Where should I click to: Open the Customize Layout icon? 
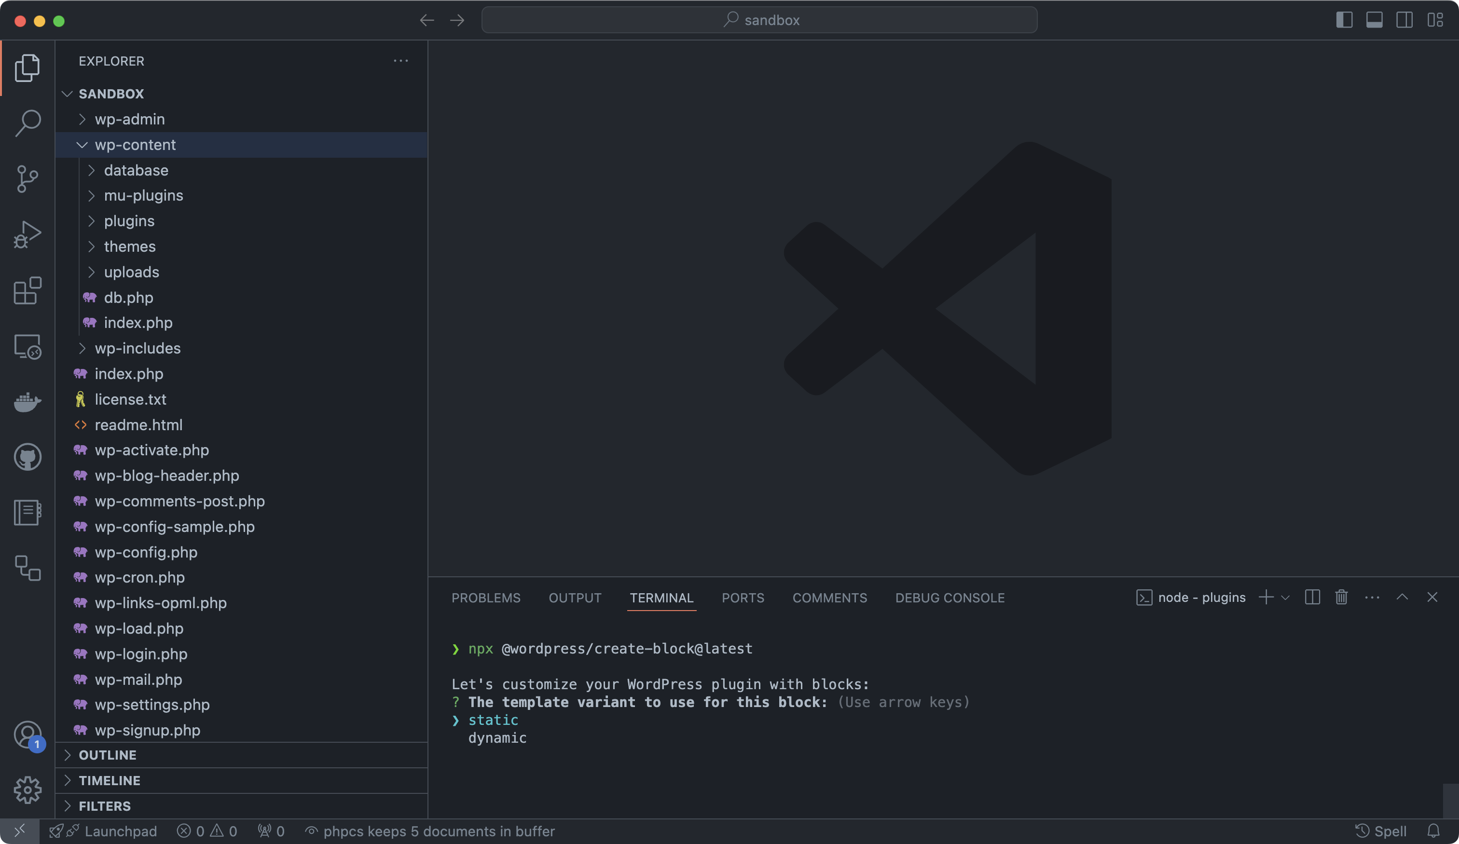click(x=1435, y=20)
